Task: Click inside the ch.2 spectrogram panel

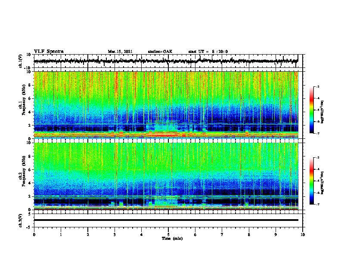Action: tap(166, 176)
